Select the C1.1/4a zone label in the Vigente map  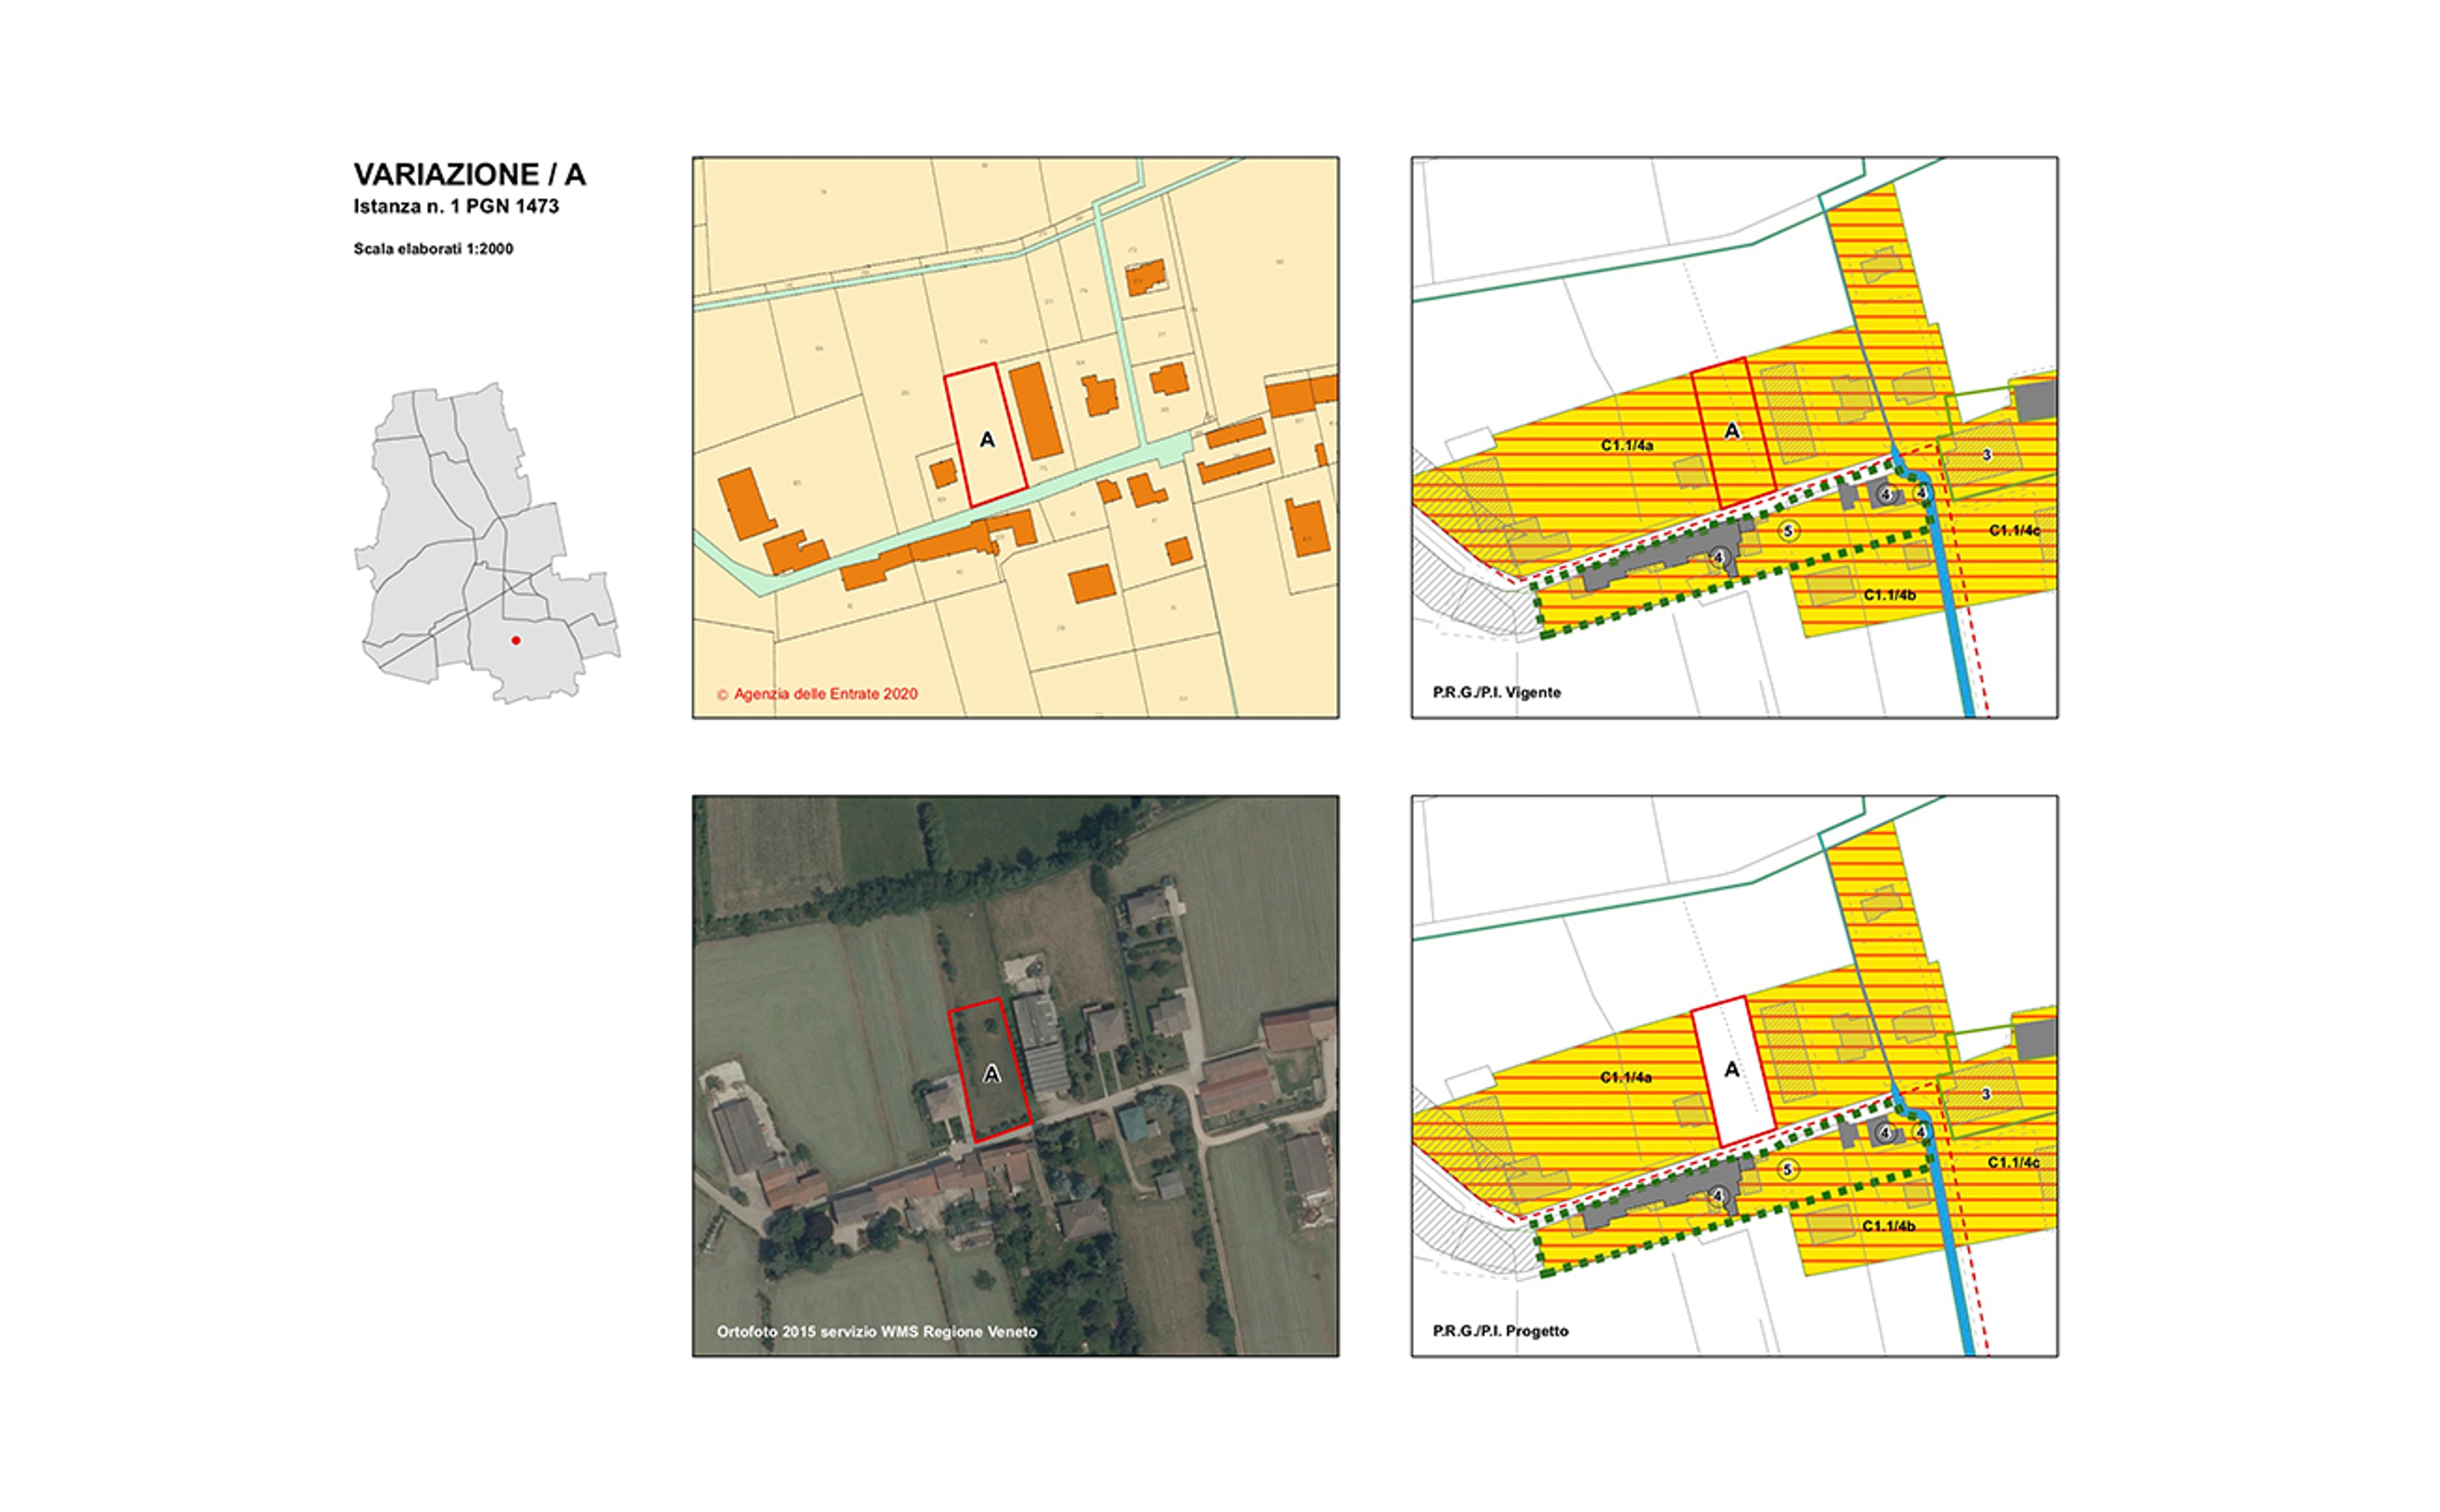1627,445
